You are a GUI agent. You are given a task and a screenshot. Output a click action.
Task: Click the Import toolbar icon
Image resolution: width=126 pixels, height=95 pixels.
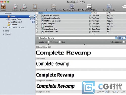[3, 6]
